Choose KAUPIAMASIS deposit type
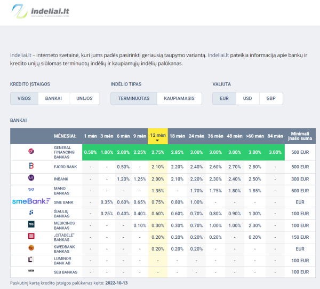Screen dimensions: 320x289 pyautogui.click(x=179, y=98)
